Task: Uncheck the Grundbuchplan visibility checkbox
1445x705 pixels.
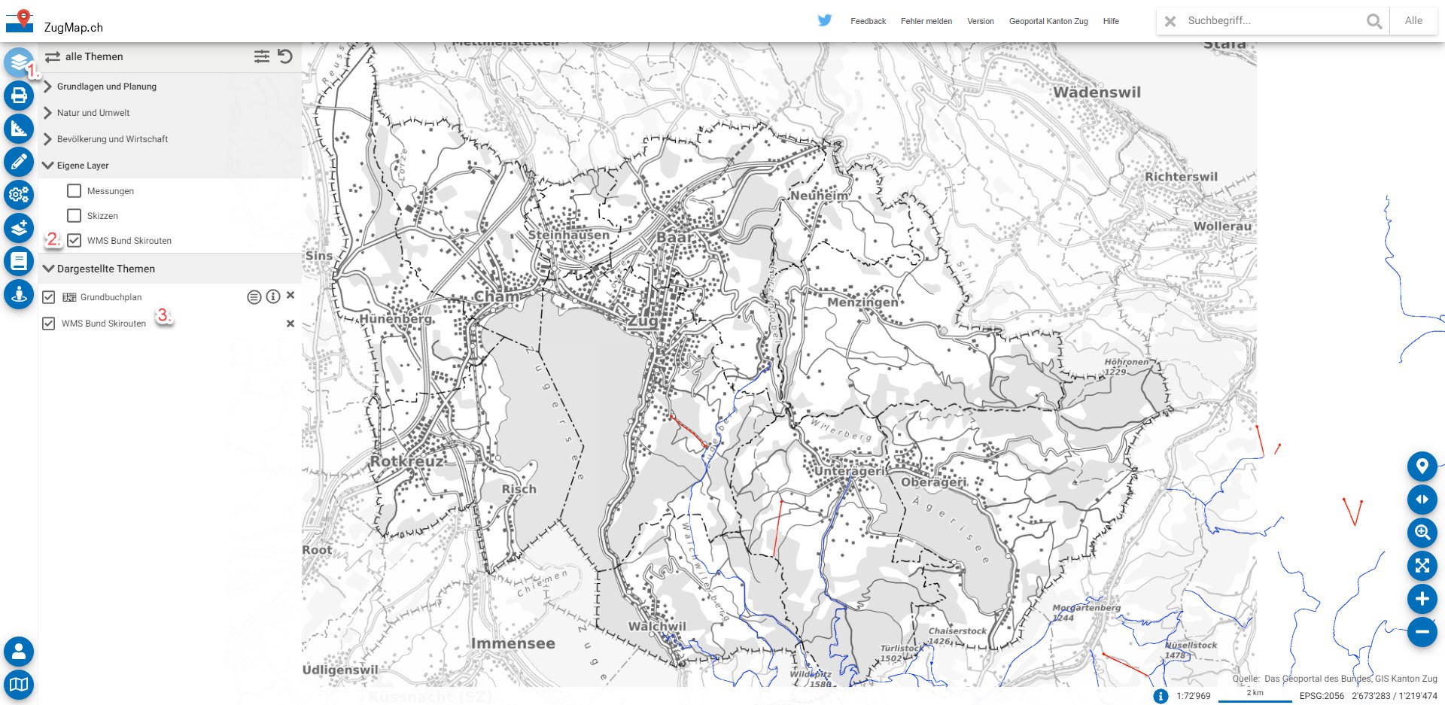Action: [x=49, y=297]
